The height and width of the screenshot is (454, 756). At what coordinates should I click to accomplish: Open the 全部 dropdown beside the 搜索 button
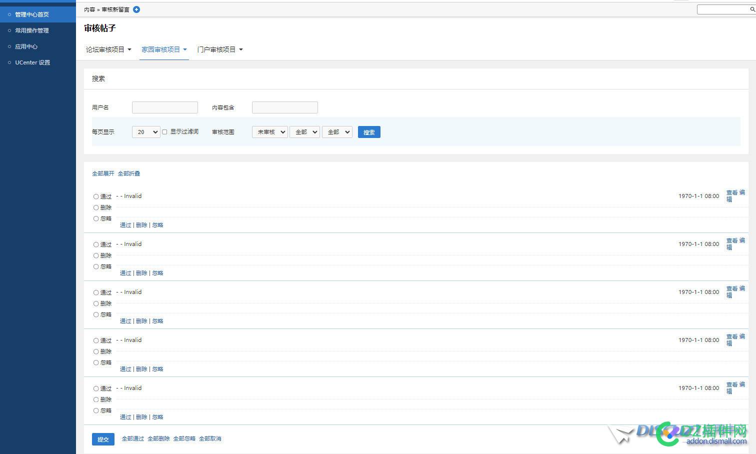[x=337, y=132]
